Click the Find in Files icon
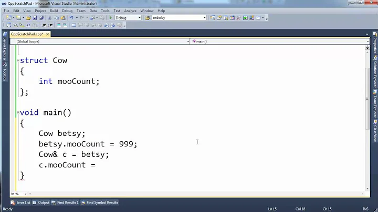Image resolution: width=378 pixels, height=212 pixels. pyautogui.click(x=148, y=18)
